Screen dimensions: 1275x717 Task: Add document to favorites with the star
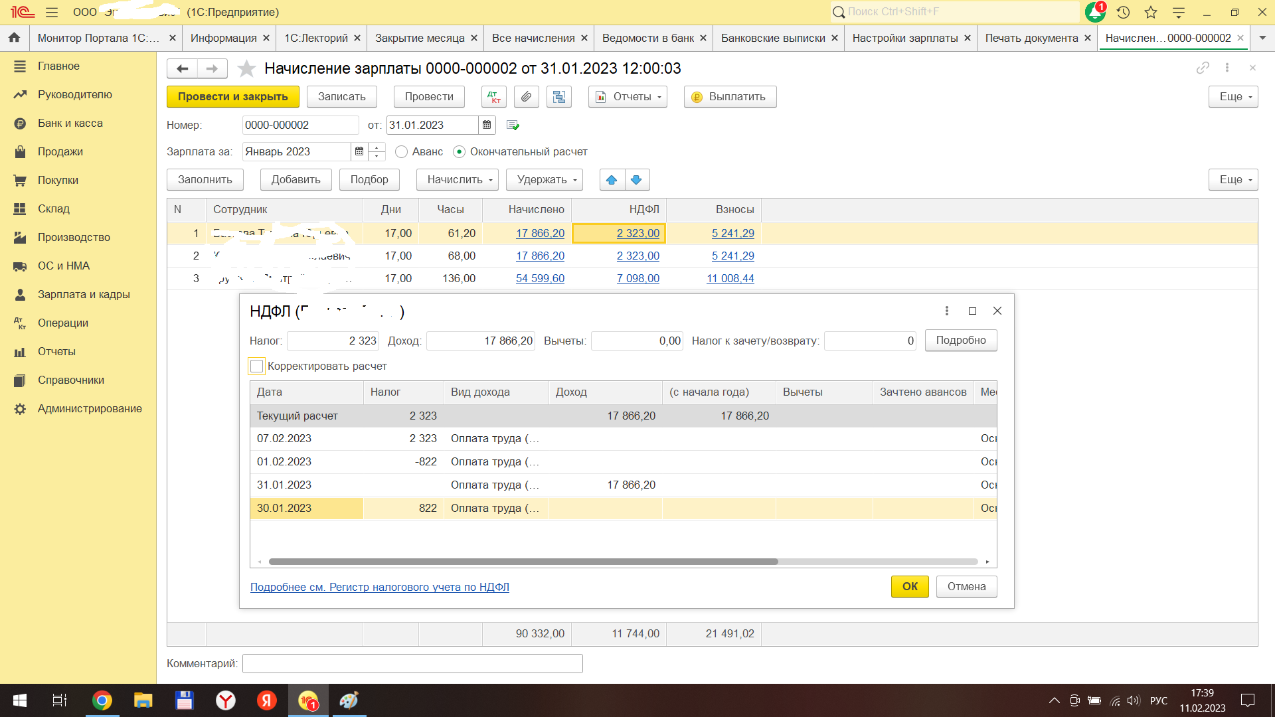click(246, 68)
